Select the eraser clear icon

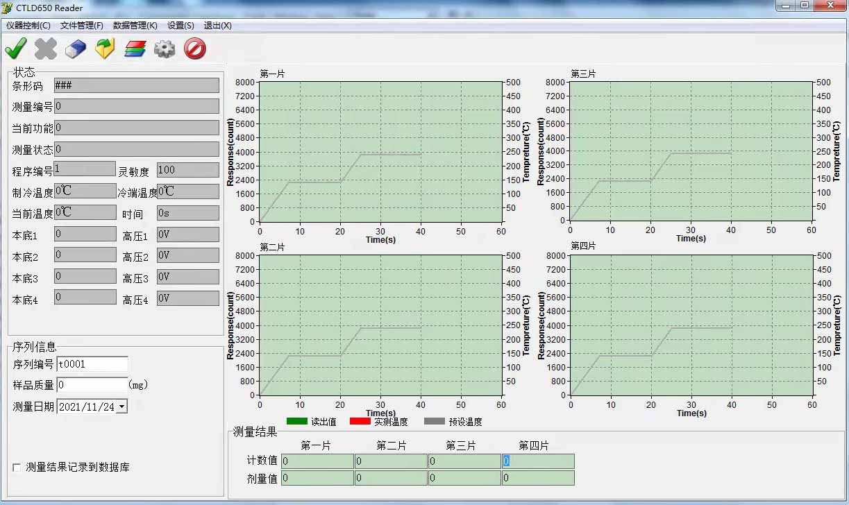75,49
